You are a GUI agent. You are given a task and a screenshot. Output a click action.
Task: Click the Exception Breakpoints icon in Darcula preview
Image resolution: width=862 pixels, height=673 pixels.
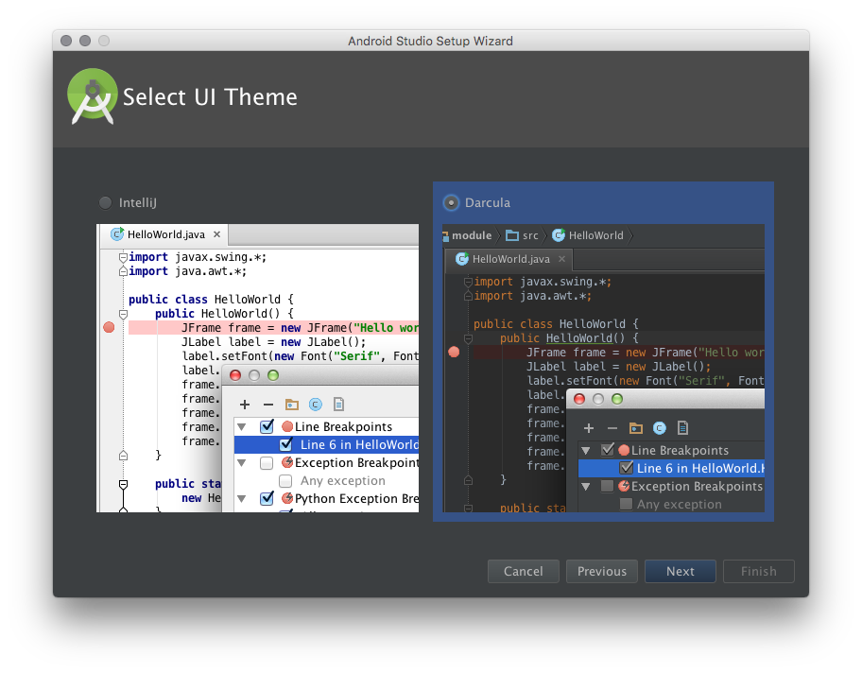click(624, 486)
